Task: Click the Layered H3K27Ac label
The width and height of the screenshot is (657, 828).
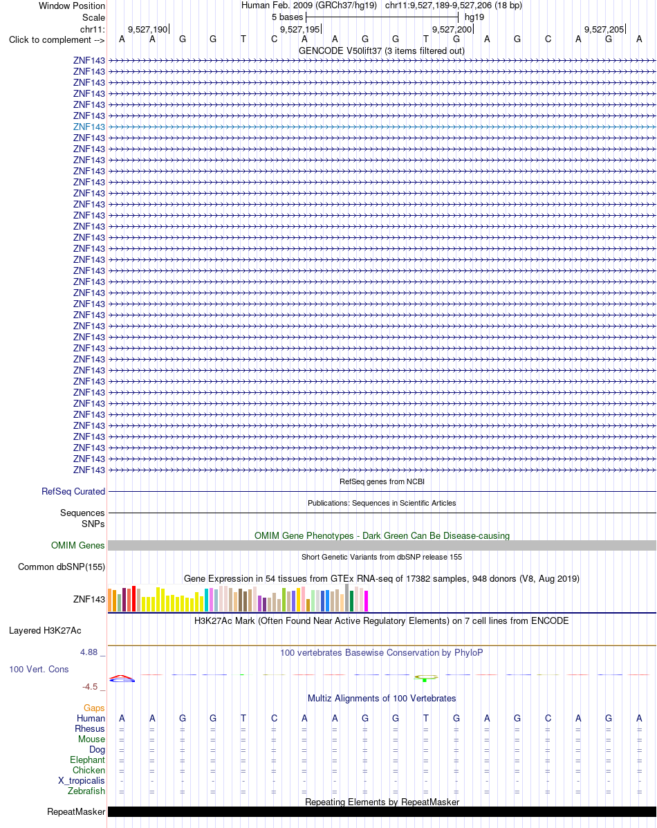Action: click(45, 630)
